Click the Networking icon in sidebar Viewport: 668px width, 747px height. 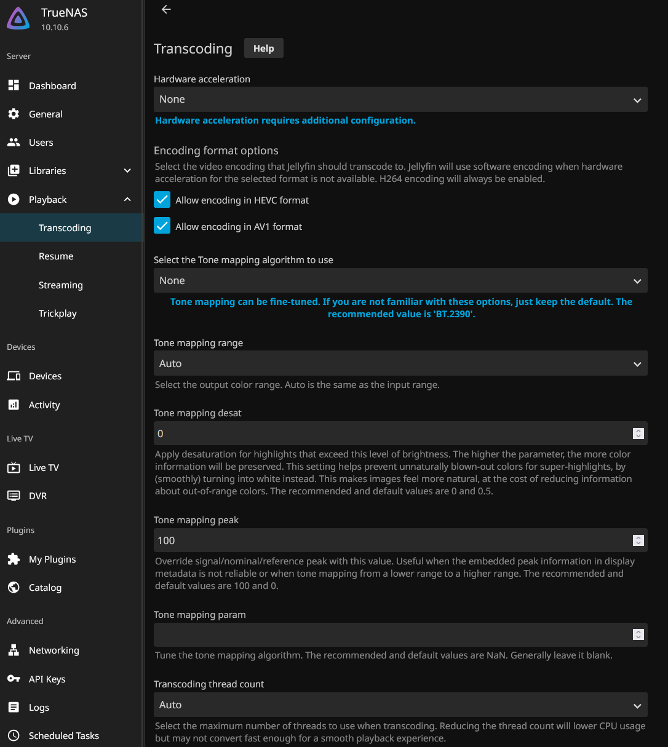pos(14,650)
